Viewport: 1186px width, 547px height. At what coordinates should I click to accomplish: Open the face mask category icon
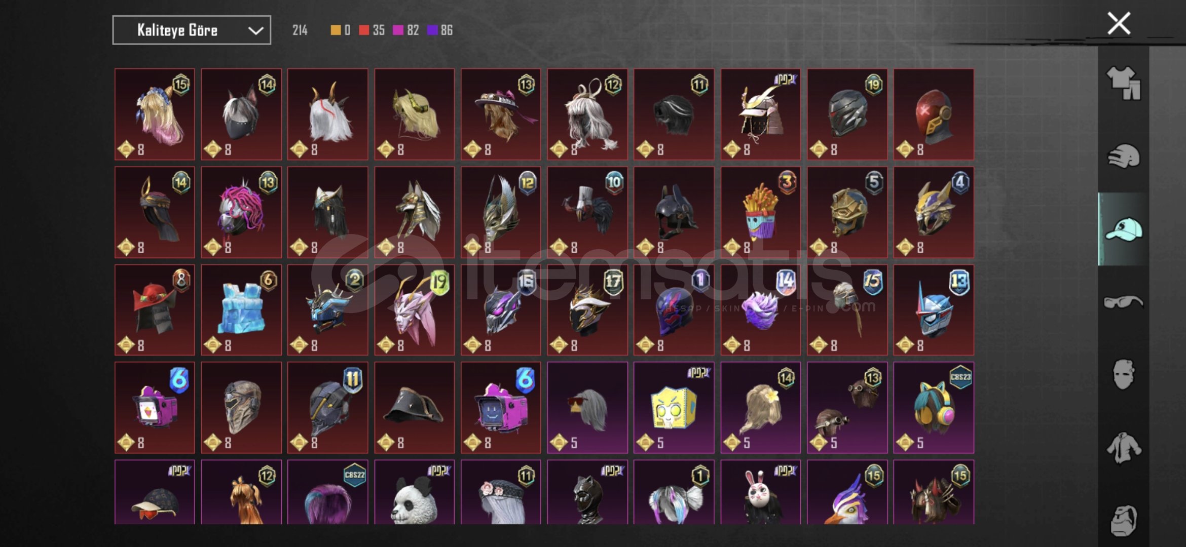(x=1123, y=374)
